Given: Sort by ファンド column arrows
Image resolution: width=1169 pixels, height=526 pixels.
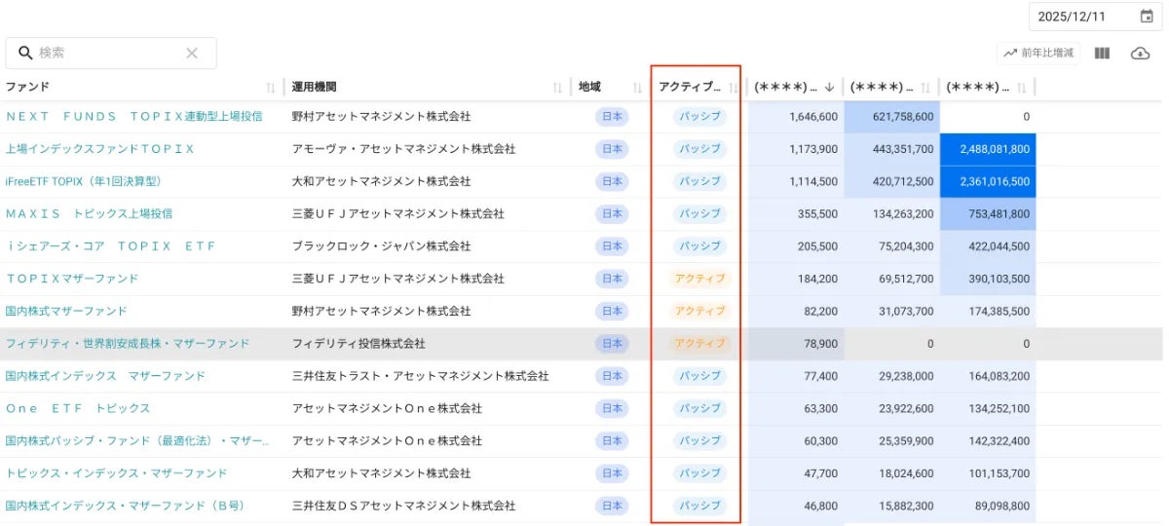Looking at the screenshot, I should (271, 88).
